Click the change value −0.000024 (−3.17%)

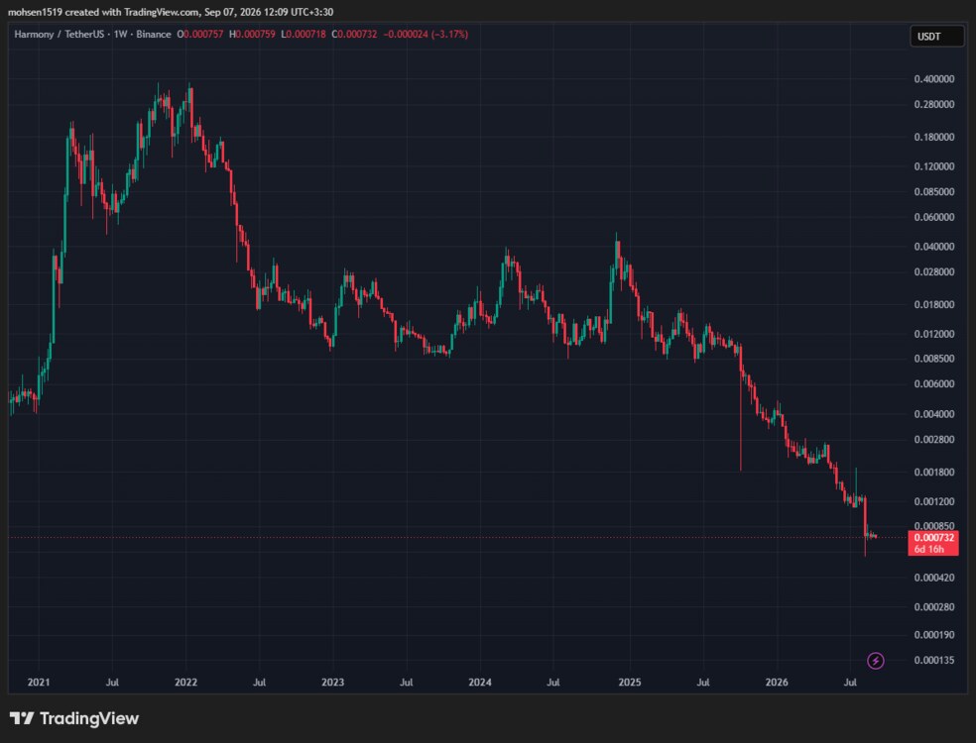(426, 35)
